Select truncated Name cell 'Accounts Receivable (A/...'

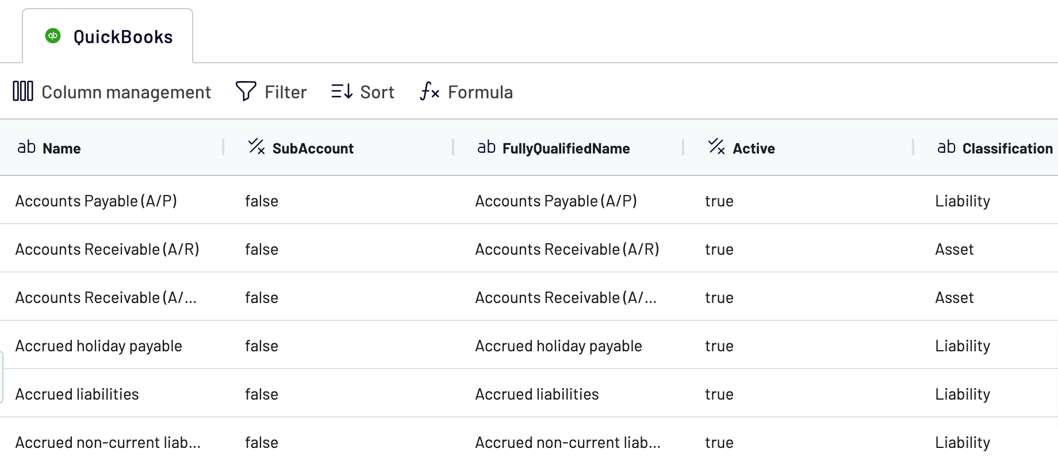pyautogui.click(x=106, y=297)
